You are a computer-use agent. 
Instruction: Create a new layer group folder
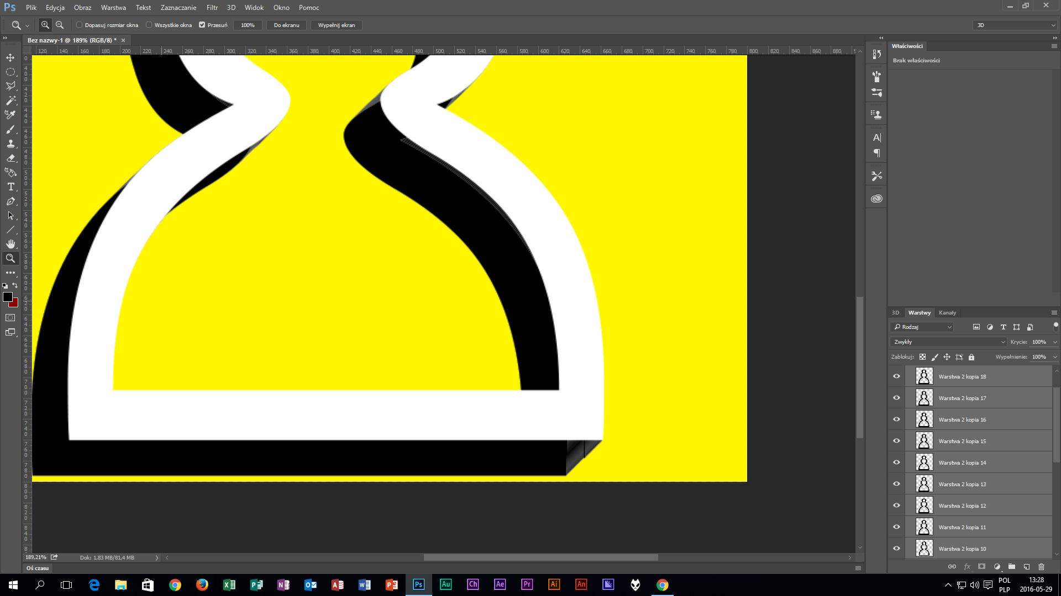pyautogui.click(x=1011, y=567)
